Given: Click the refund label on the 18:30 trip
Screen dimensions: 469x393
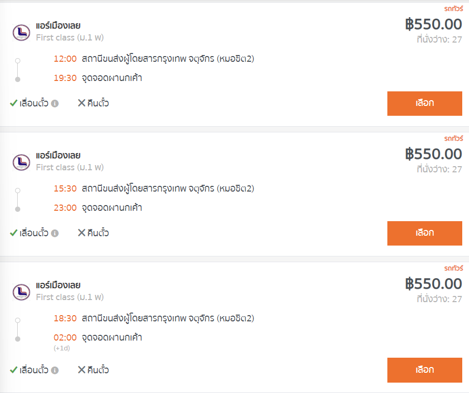Looking at the screenshot, I should point(98,370).
